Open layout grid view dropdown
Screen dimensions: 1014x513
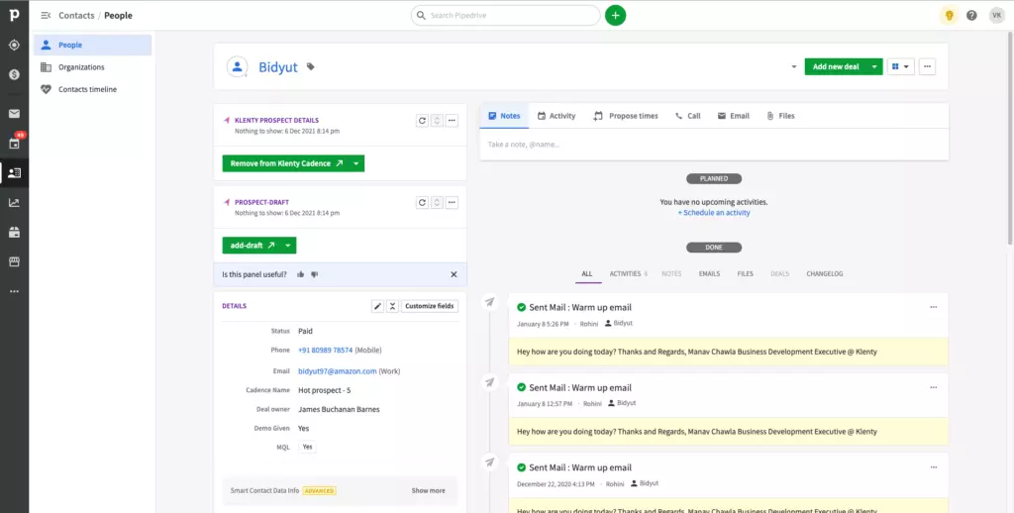coord(901,66)
